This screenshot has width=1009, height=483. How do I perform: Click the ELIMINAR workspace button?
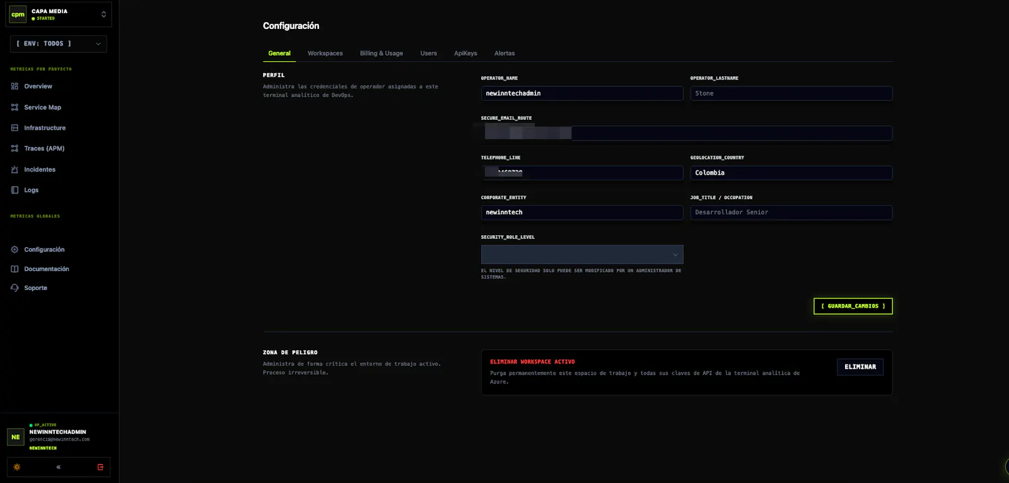click(x=860, y=367)
